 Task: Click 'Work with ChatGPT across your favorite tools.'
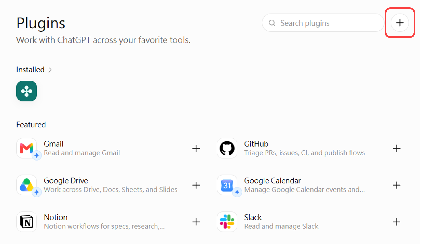pos(103,40)
